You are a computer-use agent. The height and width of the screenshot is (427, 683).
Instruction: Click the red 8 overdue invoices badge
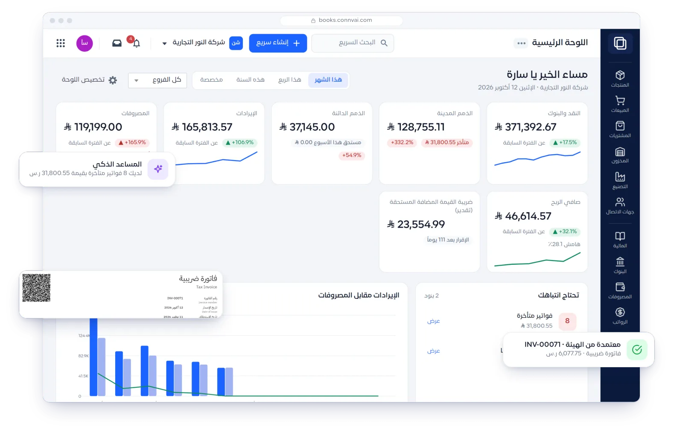tap(567, 321)
